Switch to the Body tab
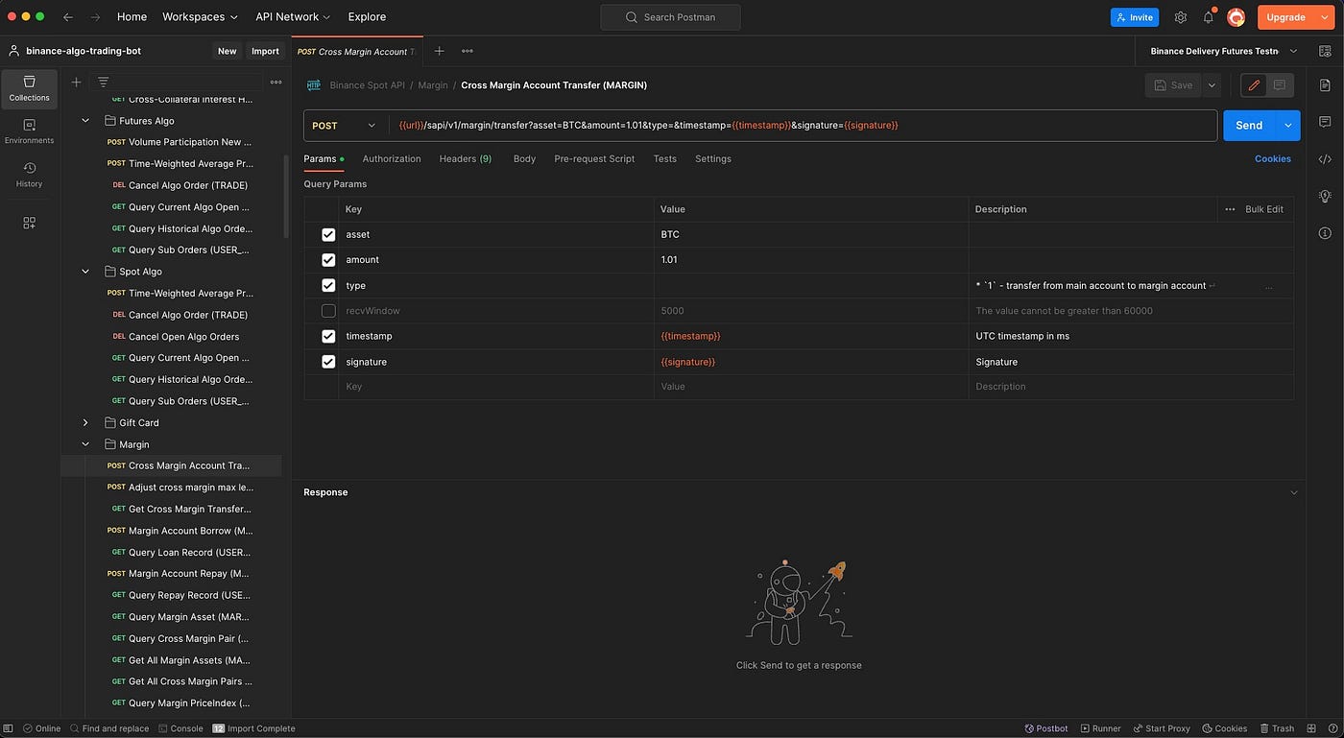This screenshot has width=1344, height=738. (524, 158)
